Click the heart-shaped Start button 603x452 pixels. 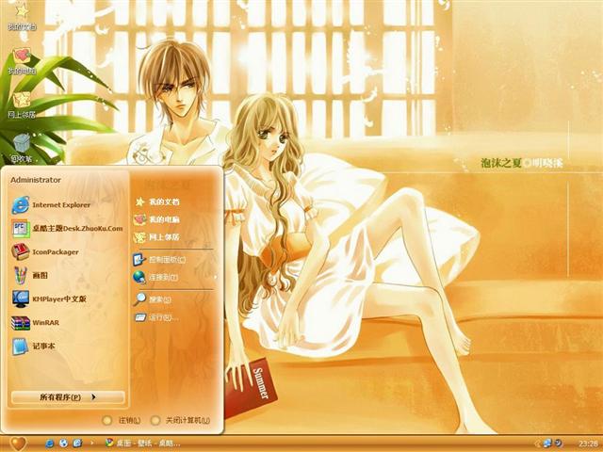pyautogui.click(x=17, y=444)
